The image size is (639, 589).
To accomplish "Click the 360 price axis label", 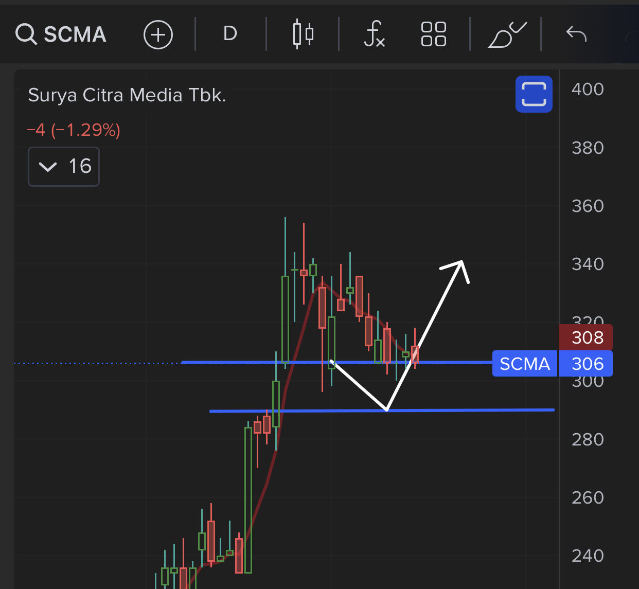I will [x=588, y=206].
